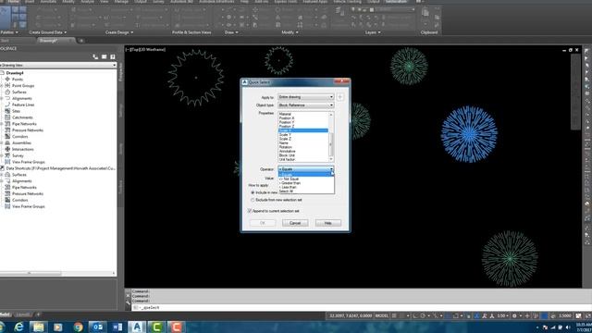This screenshot has width=592, height=333.
Task: Expand the Pipe Networks node under Drawing4
Action: [x=2, y=124]
